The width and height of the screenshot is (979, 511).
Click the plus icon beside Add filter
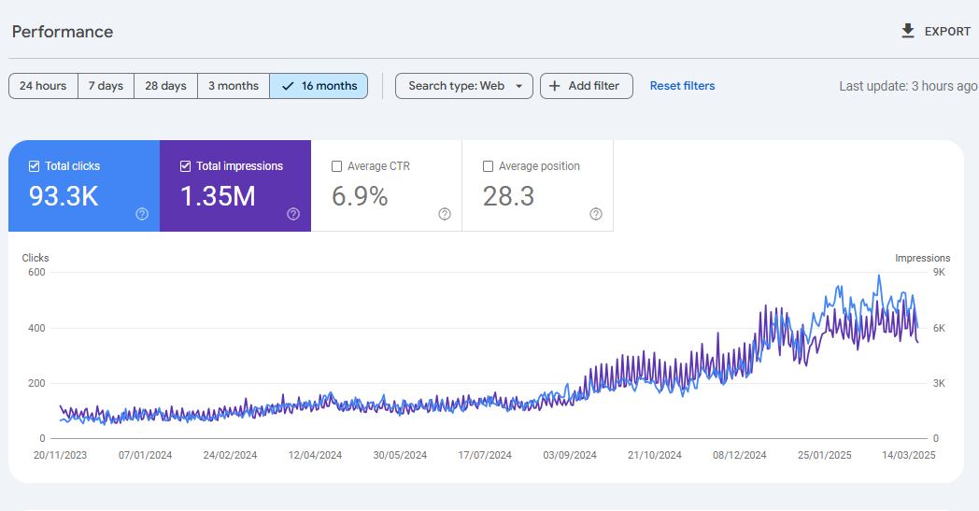pyautogui.click(x=554, y=86)
